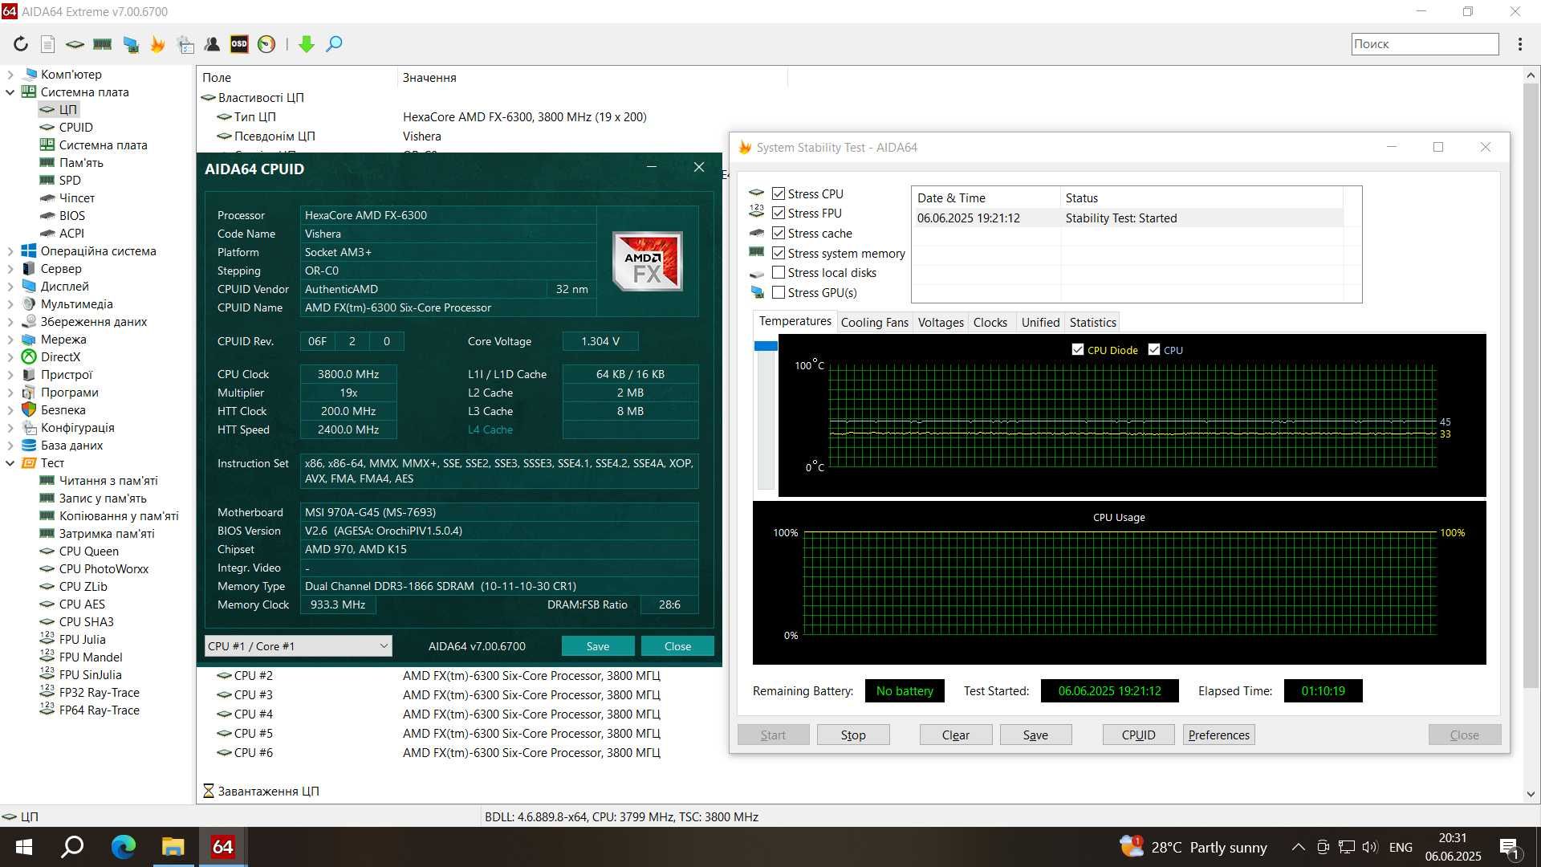Switch to the Clocks tab

(x=990, y=322)
